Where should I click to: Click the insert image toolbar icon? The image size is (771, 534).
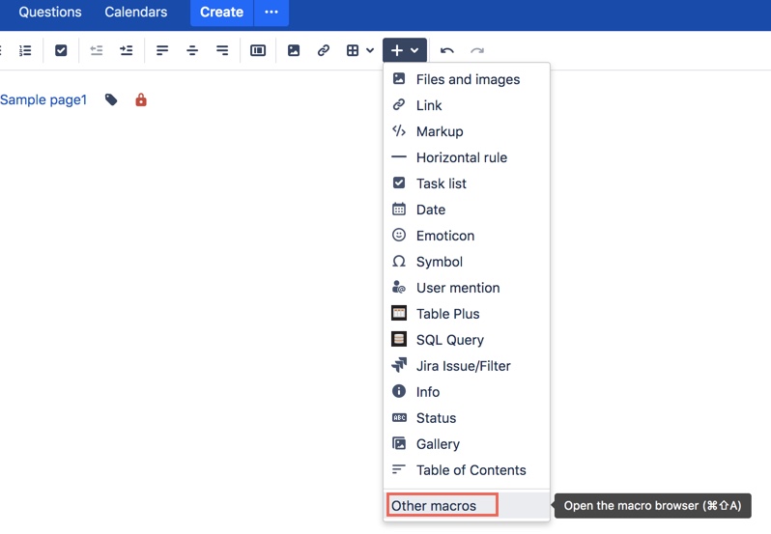click(x=294, y=50)
